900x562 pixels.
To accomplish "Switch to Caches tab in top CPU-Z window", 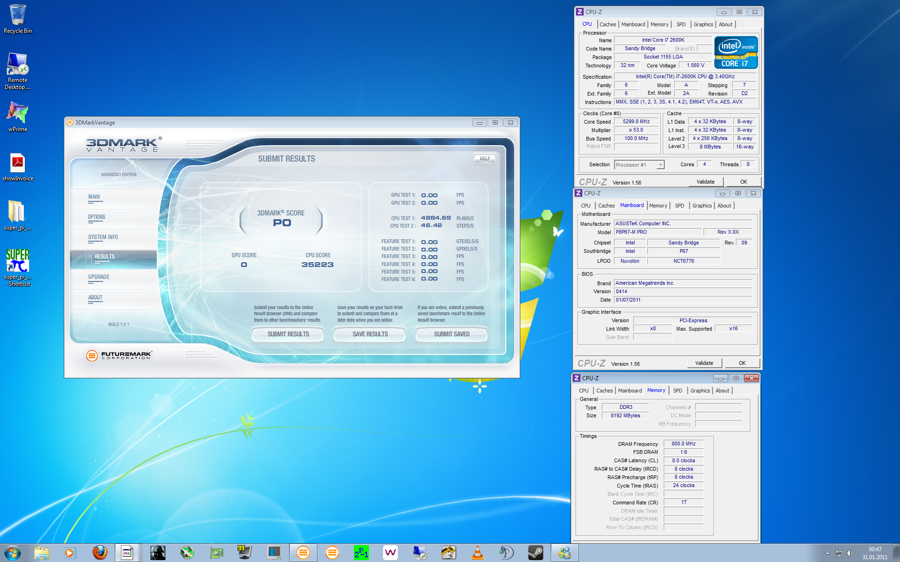I will 607,24.
